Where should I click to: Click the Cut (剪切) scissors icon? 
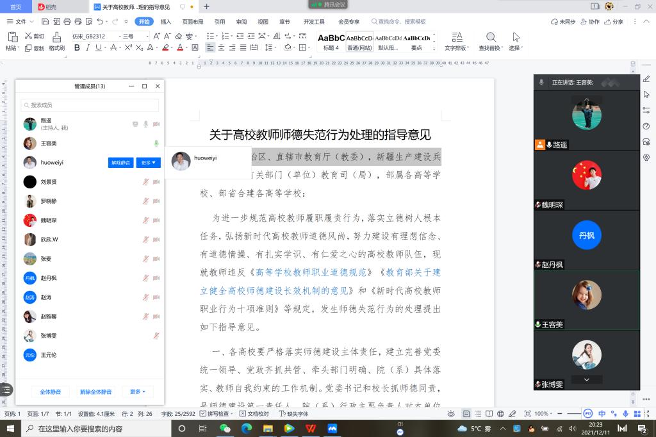29,37
